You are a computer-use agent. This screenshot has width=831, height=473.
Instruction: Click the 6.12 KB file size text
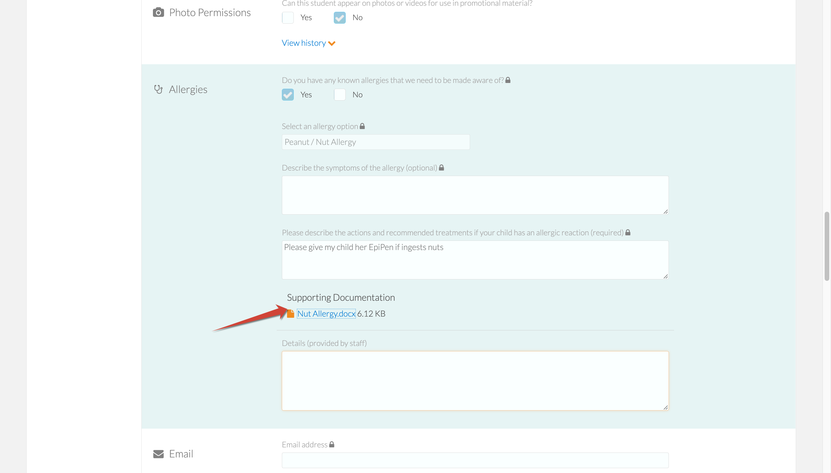(x=371, y=313)
